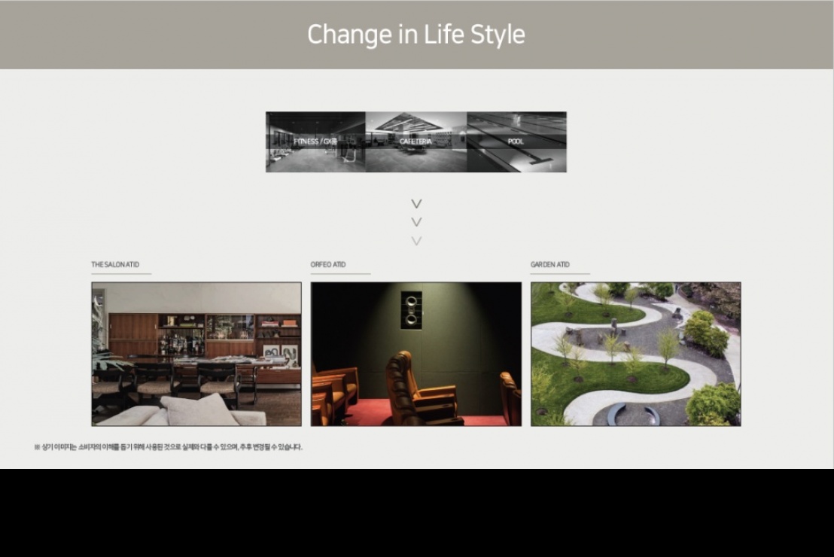Click the THE SALON ATID label
The height and width of the screenshot is (557, 834).
coord(115,265)
